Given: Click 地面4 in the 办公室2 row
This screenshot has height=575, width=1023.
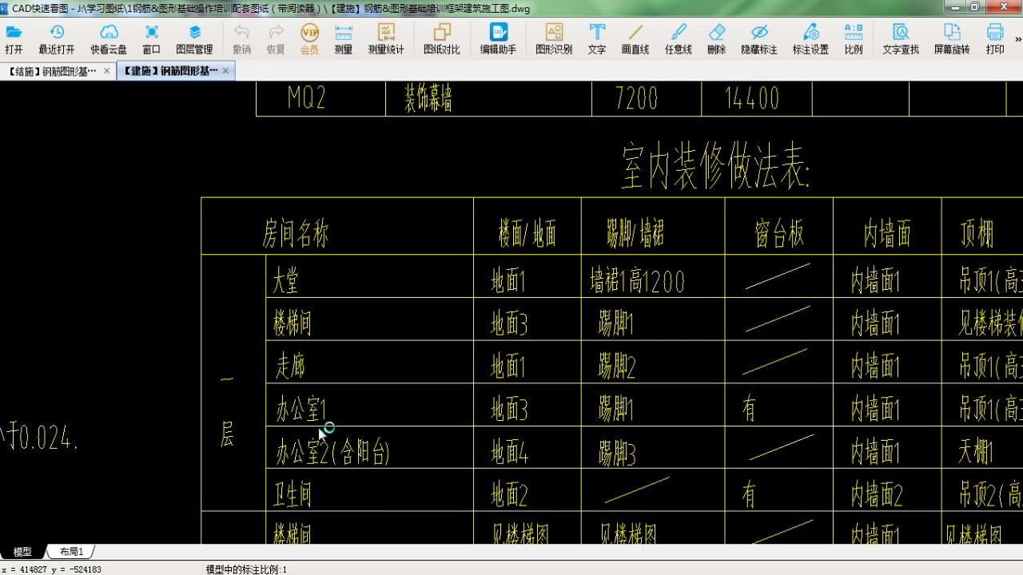Looking at the screenshot, I should tap(509, 453).
